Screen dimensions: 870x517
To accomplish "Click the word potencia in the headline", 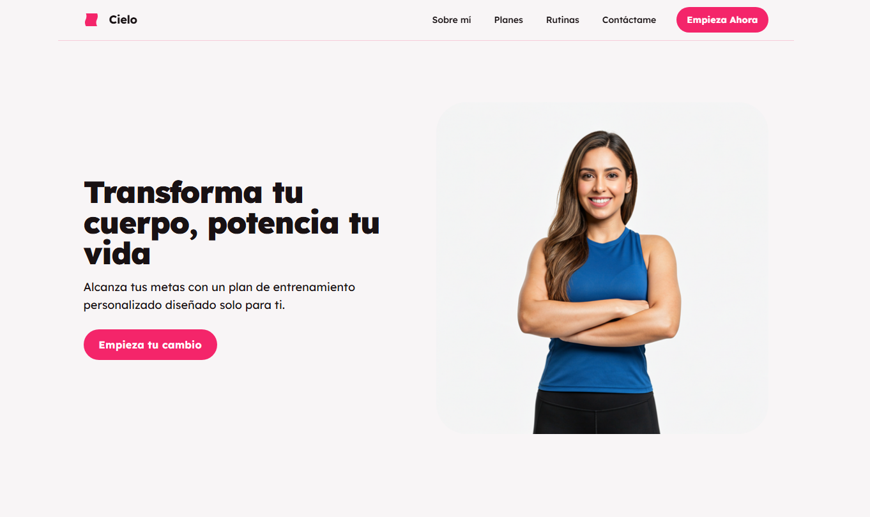I will [274, 223].
